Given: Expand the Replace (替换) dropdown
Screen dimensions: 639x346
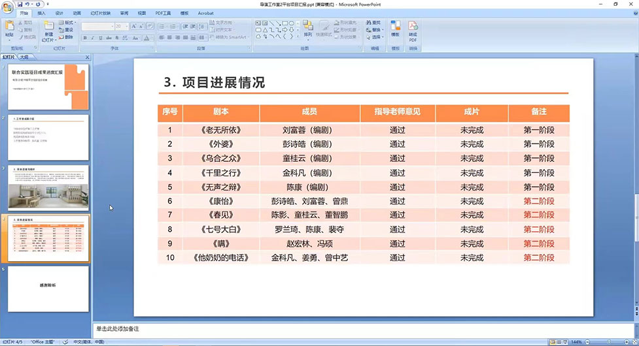Looking at the screenshot, I should (x=375, y=29).
